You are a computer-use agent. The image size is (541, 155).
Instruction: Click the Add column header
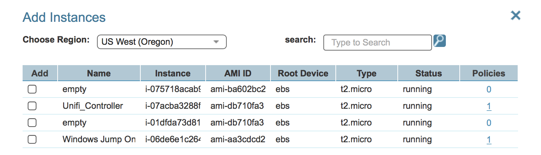pos(40,73)
